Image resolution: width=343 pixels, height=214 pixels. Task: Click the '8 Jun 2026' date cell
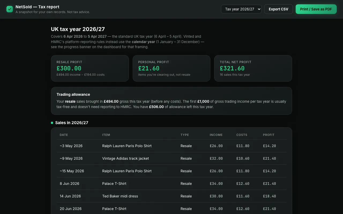tap(69, 184)
